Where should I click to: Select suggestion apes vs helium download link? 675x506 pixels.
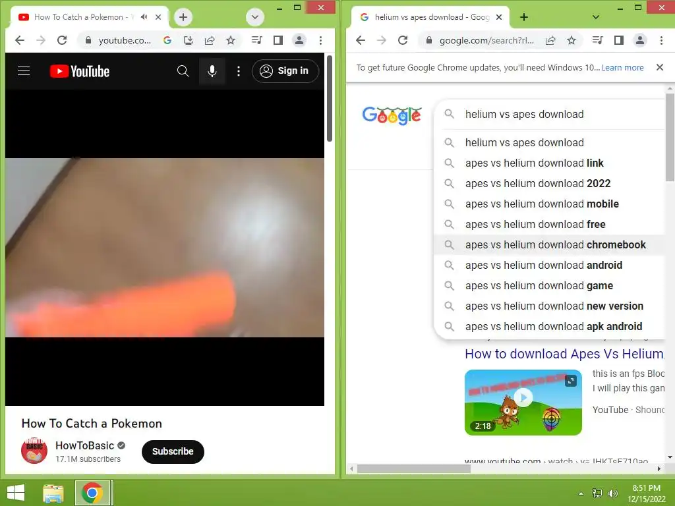549,163
